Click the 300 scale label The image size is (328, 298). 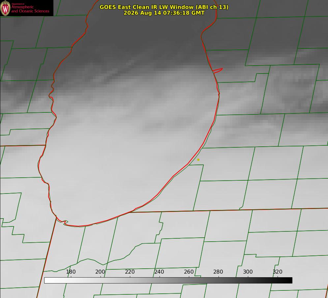[248, 272]
